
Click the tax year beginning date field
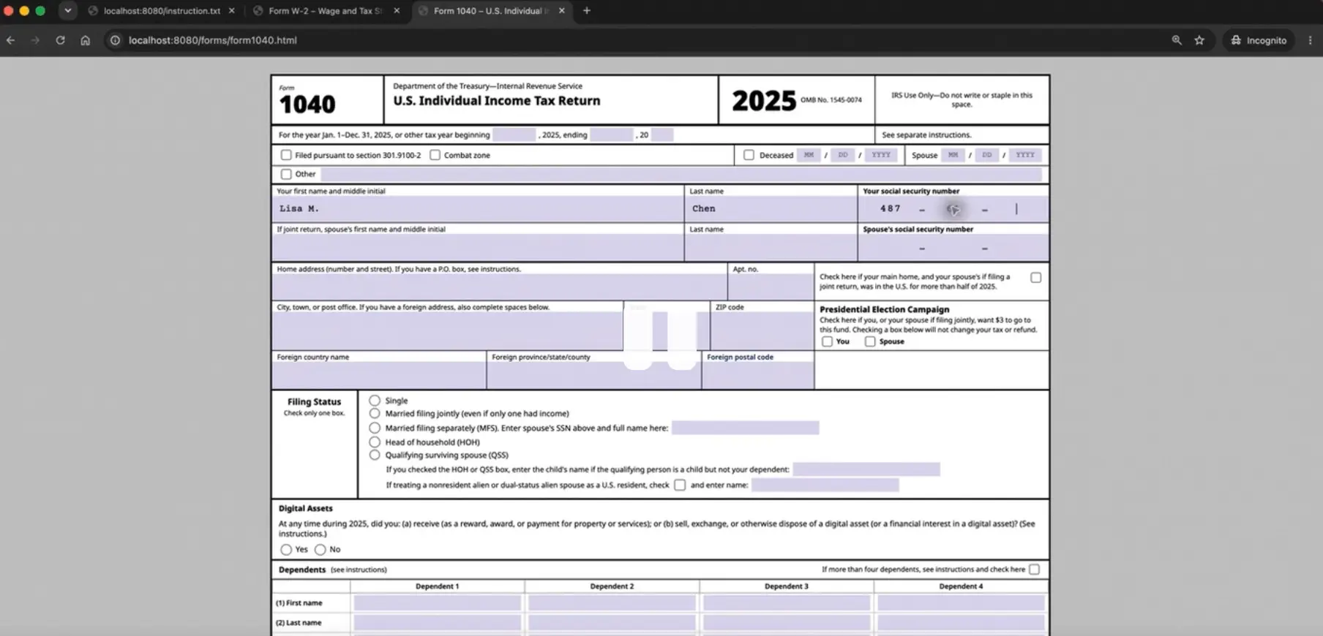coord(514,135)
